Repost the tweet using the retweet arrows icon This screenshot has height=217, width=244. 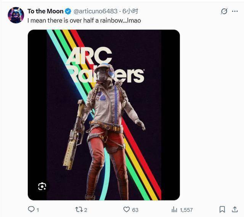click(79, 209)
